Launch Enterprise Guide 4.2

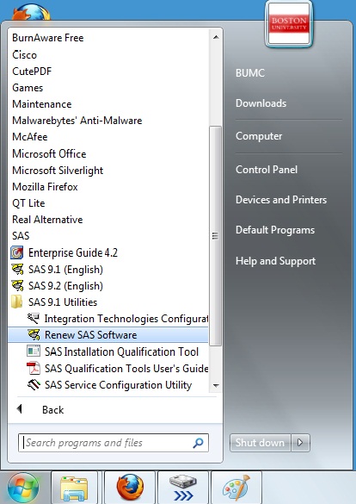coord(73,252)
